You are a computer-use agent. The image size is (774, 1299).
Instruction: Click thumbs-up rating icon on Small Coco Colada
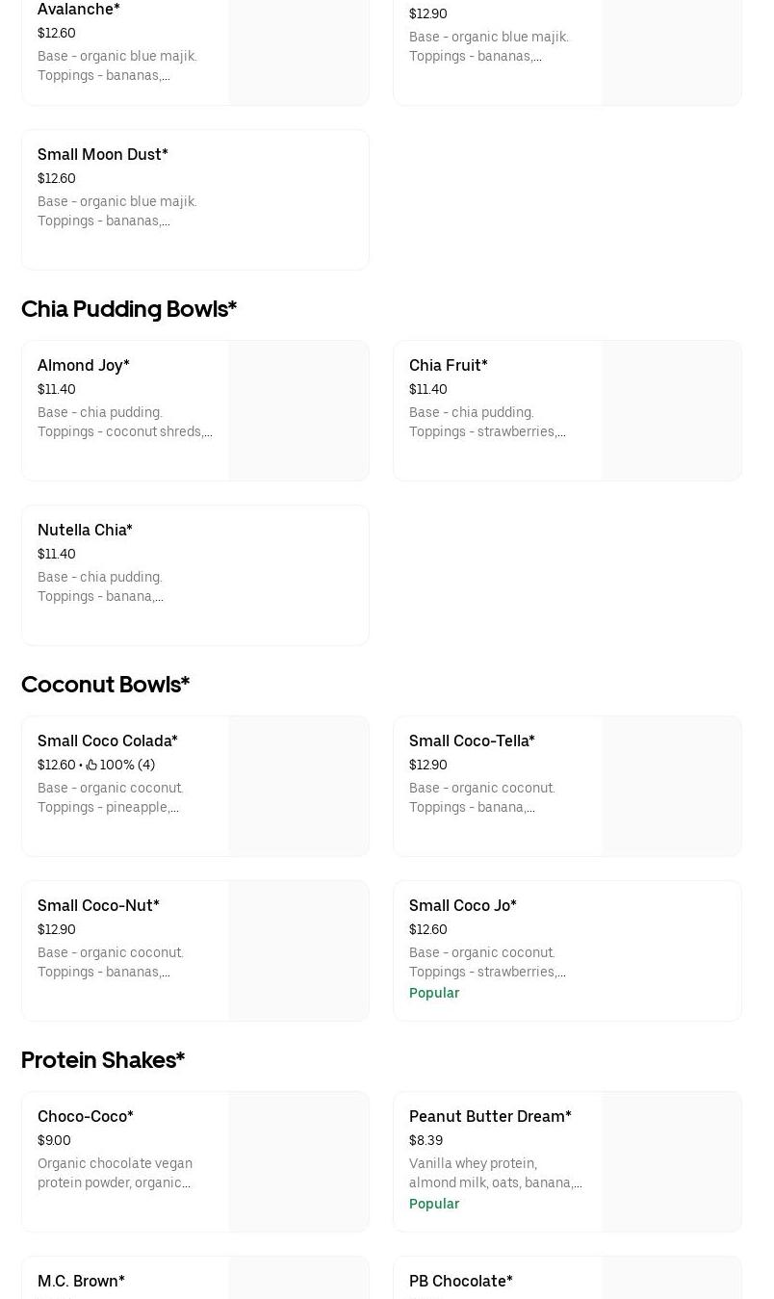[x=91, y=765]
